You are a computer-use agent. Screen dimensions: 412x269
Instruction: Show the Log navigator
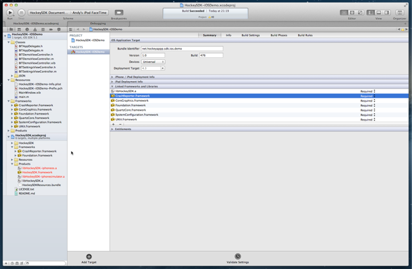[x=59, y=30]
